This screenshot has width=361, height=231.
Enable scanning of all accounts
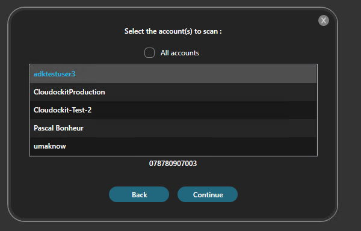[x=149, y=53]
